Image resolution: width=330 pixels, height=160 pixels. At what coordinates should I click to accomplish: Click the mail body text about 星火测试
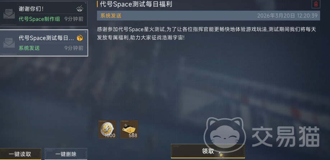point(206,34)
